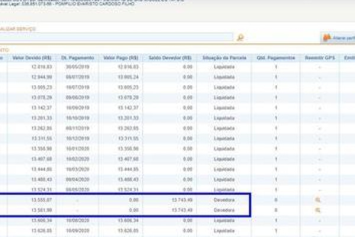Click the 10/02/2020 payment date cell
The width and height of the screenshot is (355, 237).
[x=78, y=159]
